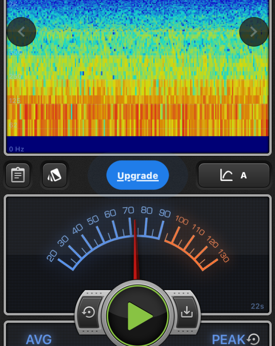The width and height of the screenshot is (275, 346).
Task: Tap the AVG reading label
Action: pyautogui.click(x=39, y=340)
